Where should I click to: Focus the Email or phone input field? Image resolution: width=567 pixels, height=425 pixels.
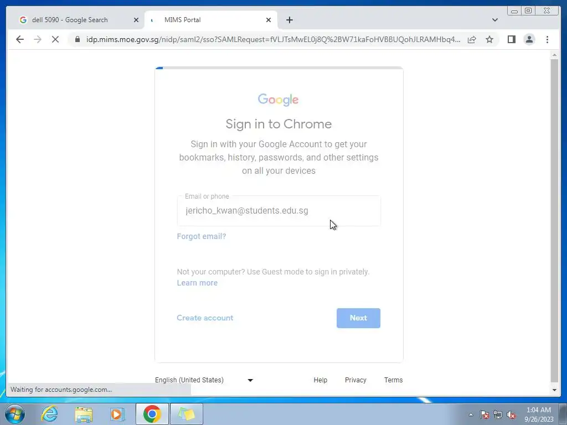(x=279, y=211)
